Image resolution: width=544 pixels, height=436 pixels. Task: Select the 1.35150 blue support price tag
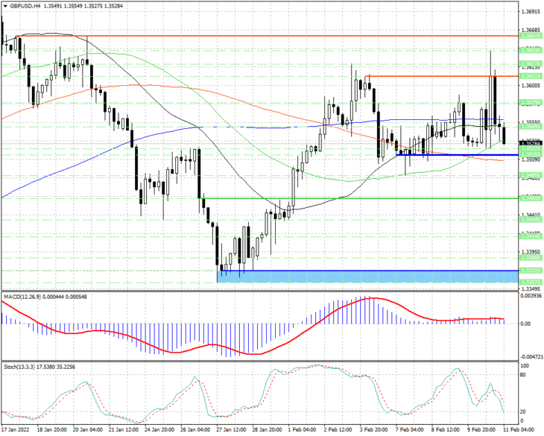[531, 154]
